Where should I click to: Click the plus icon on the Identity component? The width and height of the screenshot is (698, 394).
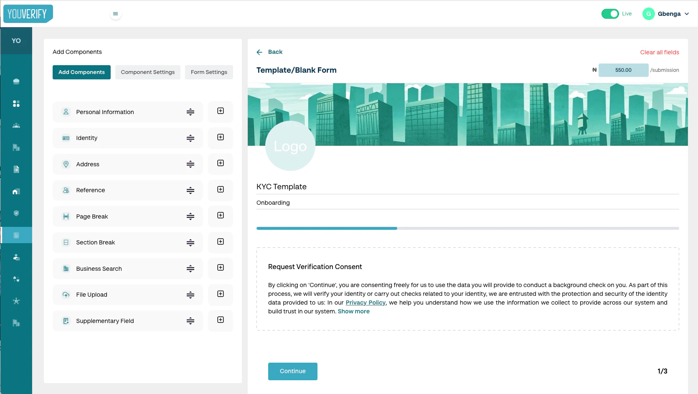tap(220, 138)
